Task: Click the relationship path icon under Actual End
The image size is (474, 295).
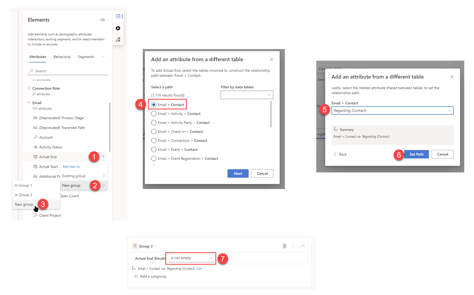Action: [x=134, y=268]
